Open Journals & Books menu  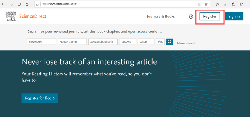(161, 17)
